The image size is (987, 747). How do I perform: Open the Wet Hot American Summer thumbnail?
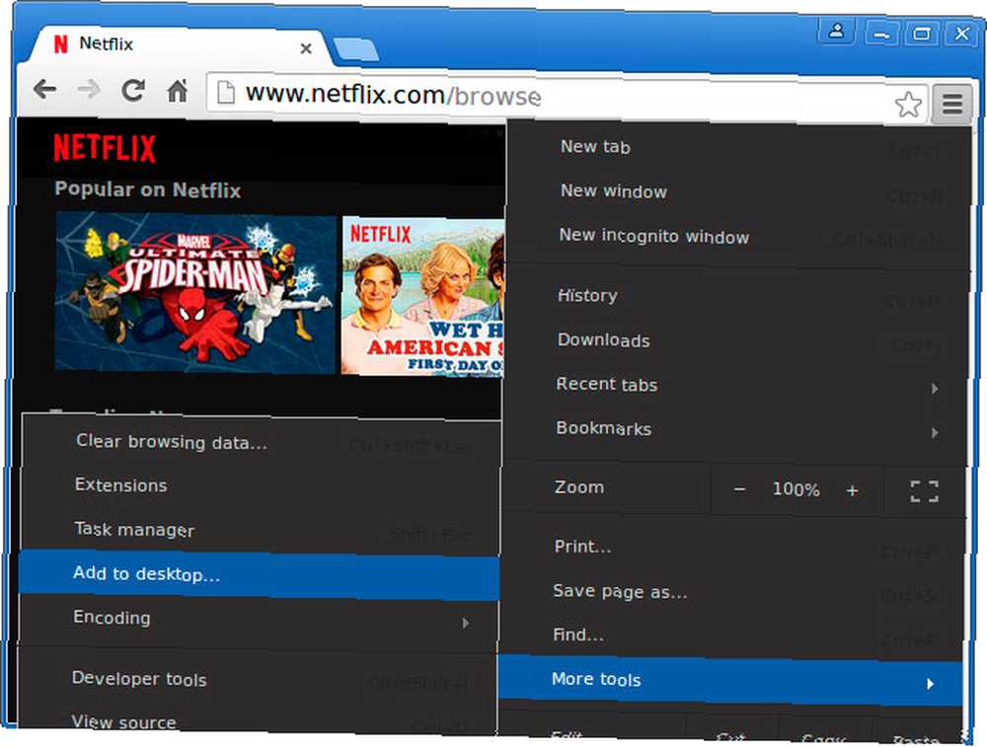coord(423,296)
